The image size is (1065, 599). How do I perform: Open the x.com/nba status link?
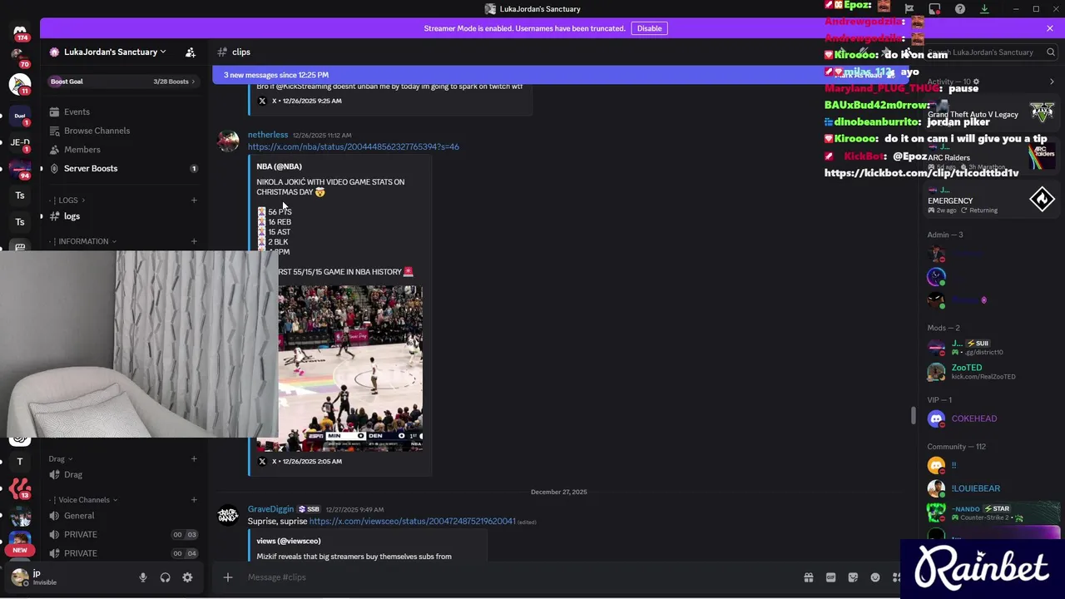(x=353, y=147)
